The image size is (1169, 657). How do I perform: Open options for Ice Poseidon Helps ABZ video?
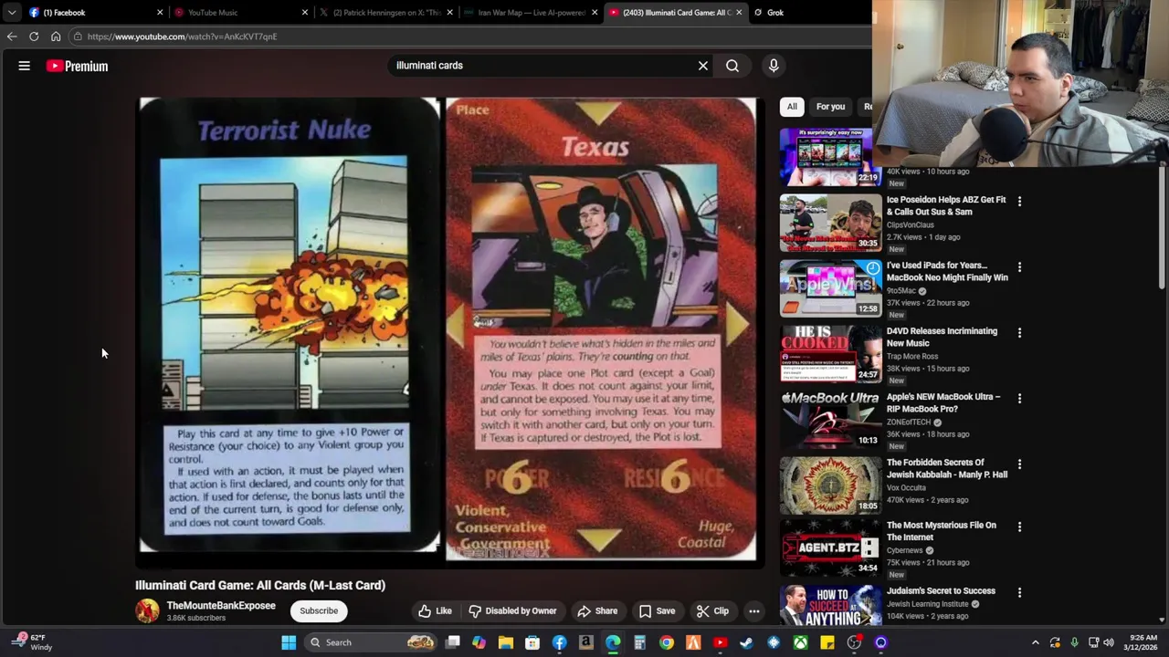[1019, 201]
